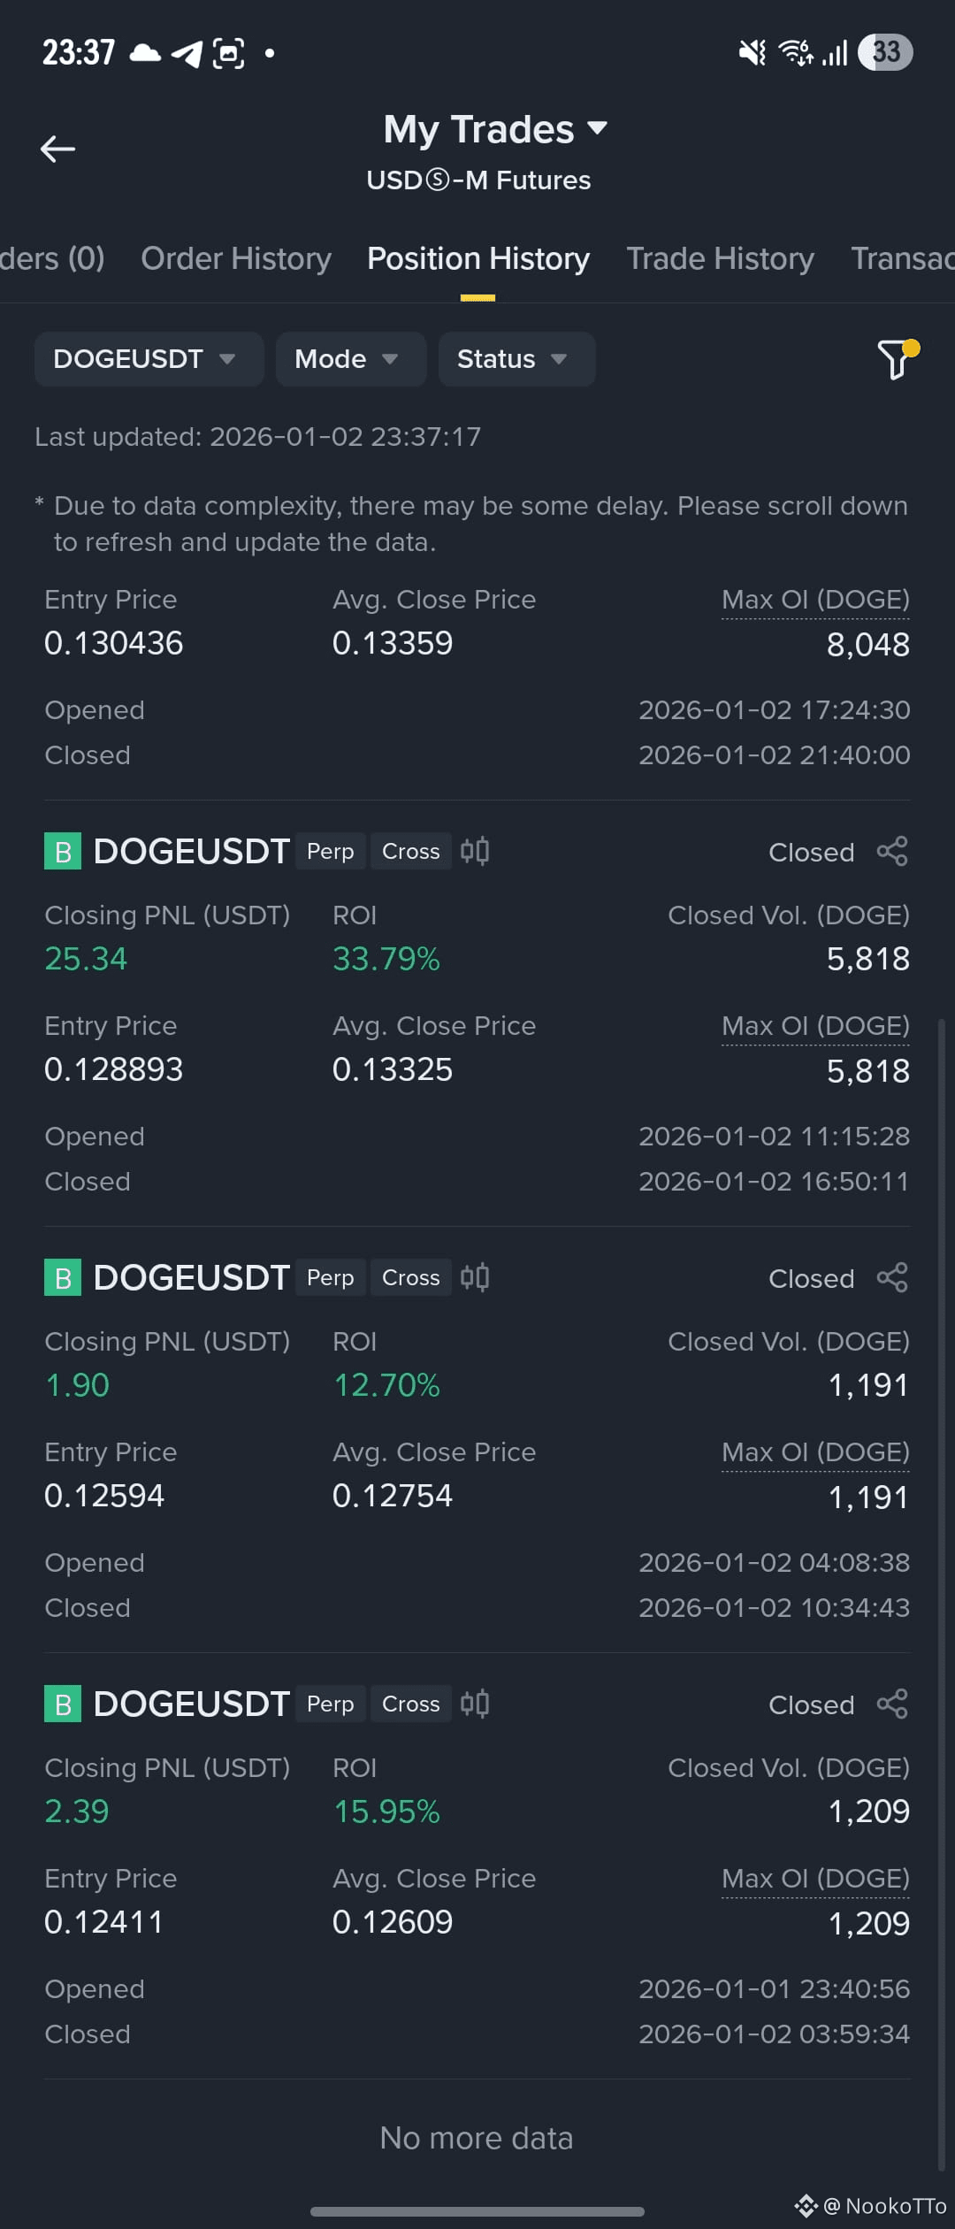Open the filter funnel icon
The image size is (955, 2229).
897,359
